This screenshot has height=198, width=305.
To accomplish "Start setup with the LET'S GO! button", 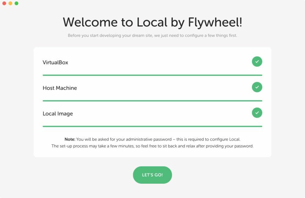I will pyautogui.click(x=152, y=175).
